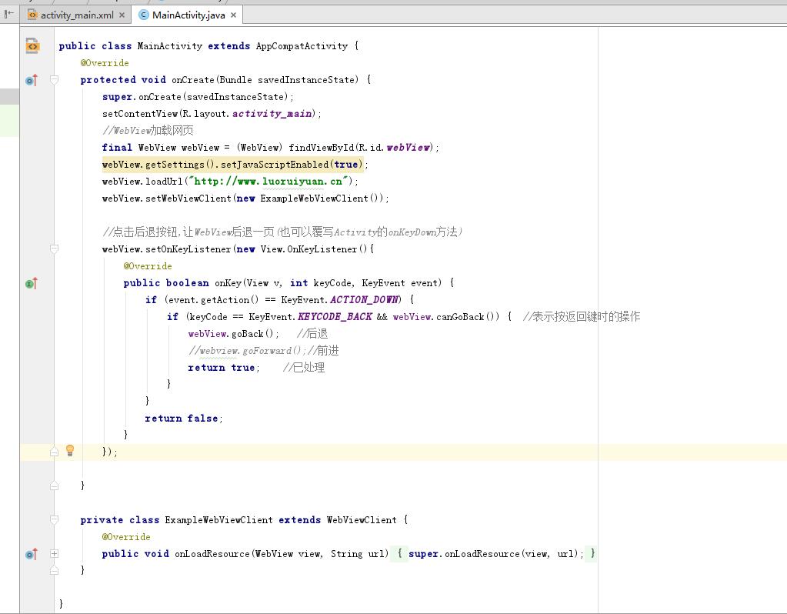Click the activity_main layout reference
The image size is (787, 614).
pyautogui.click(x=272, y=113)
